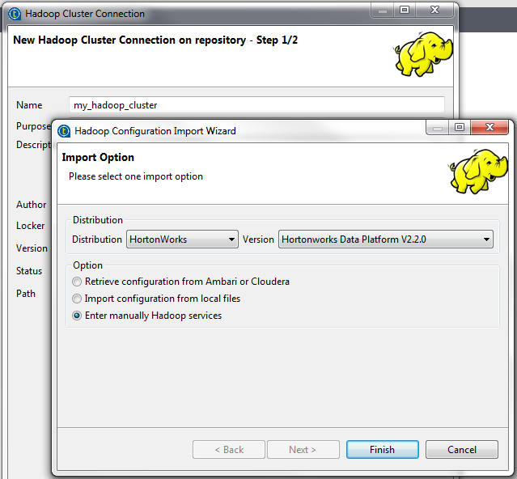Click the Name field containing my_hadoop_cluster
This screenshot has height=479, width=517.
coord(256,105)
